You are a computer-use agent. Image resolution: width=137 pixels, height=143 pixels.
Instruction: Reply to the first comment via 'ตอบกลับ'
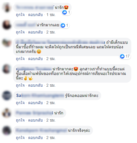tap(36, 15)
